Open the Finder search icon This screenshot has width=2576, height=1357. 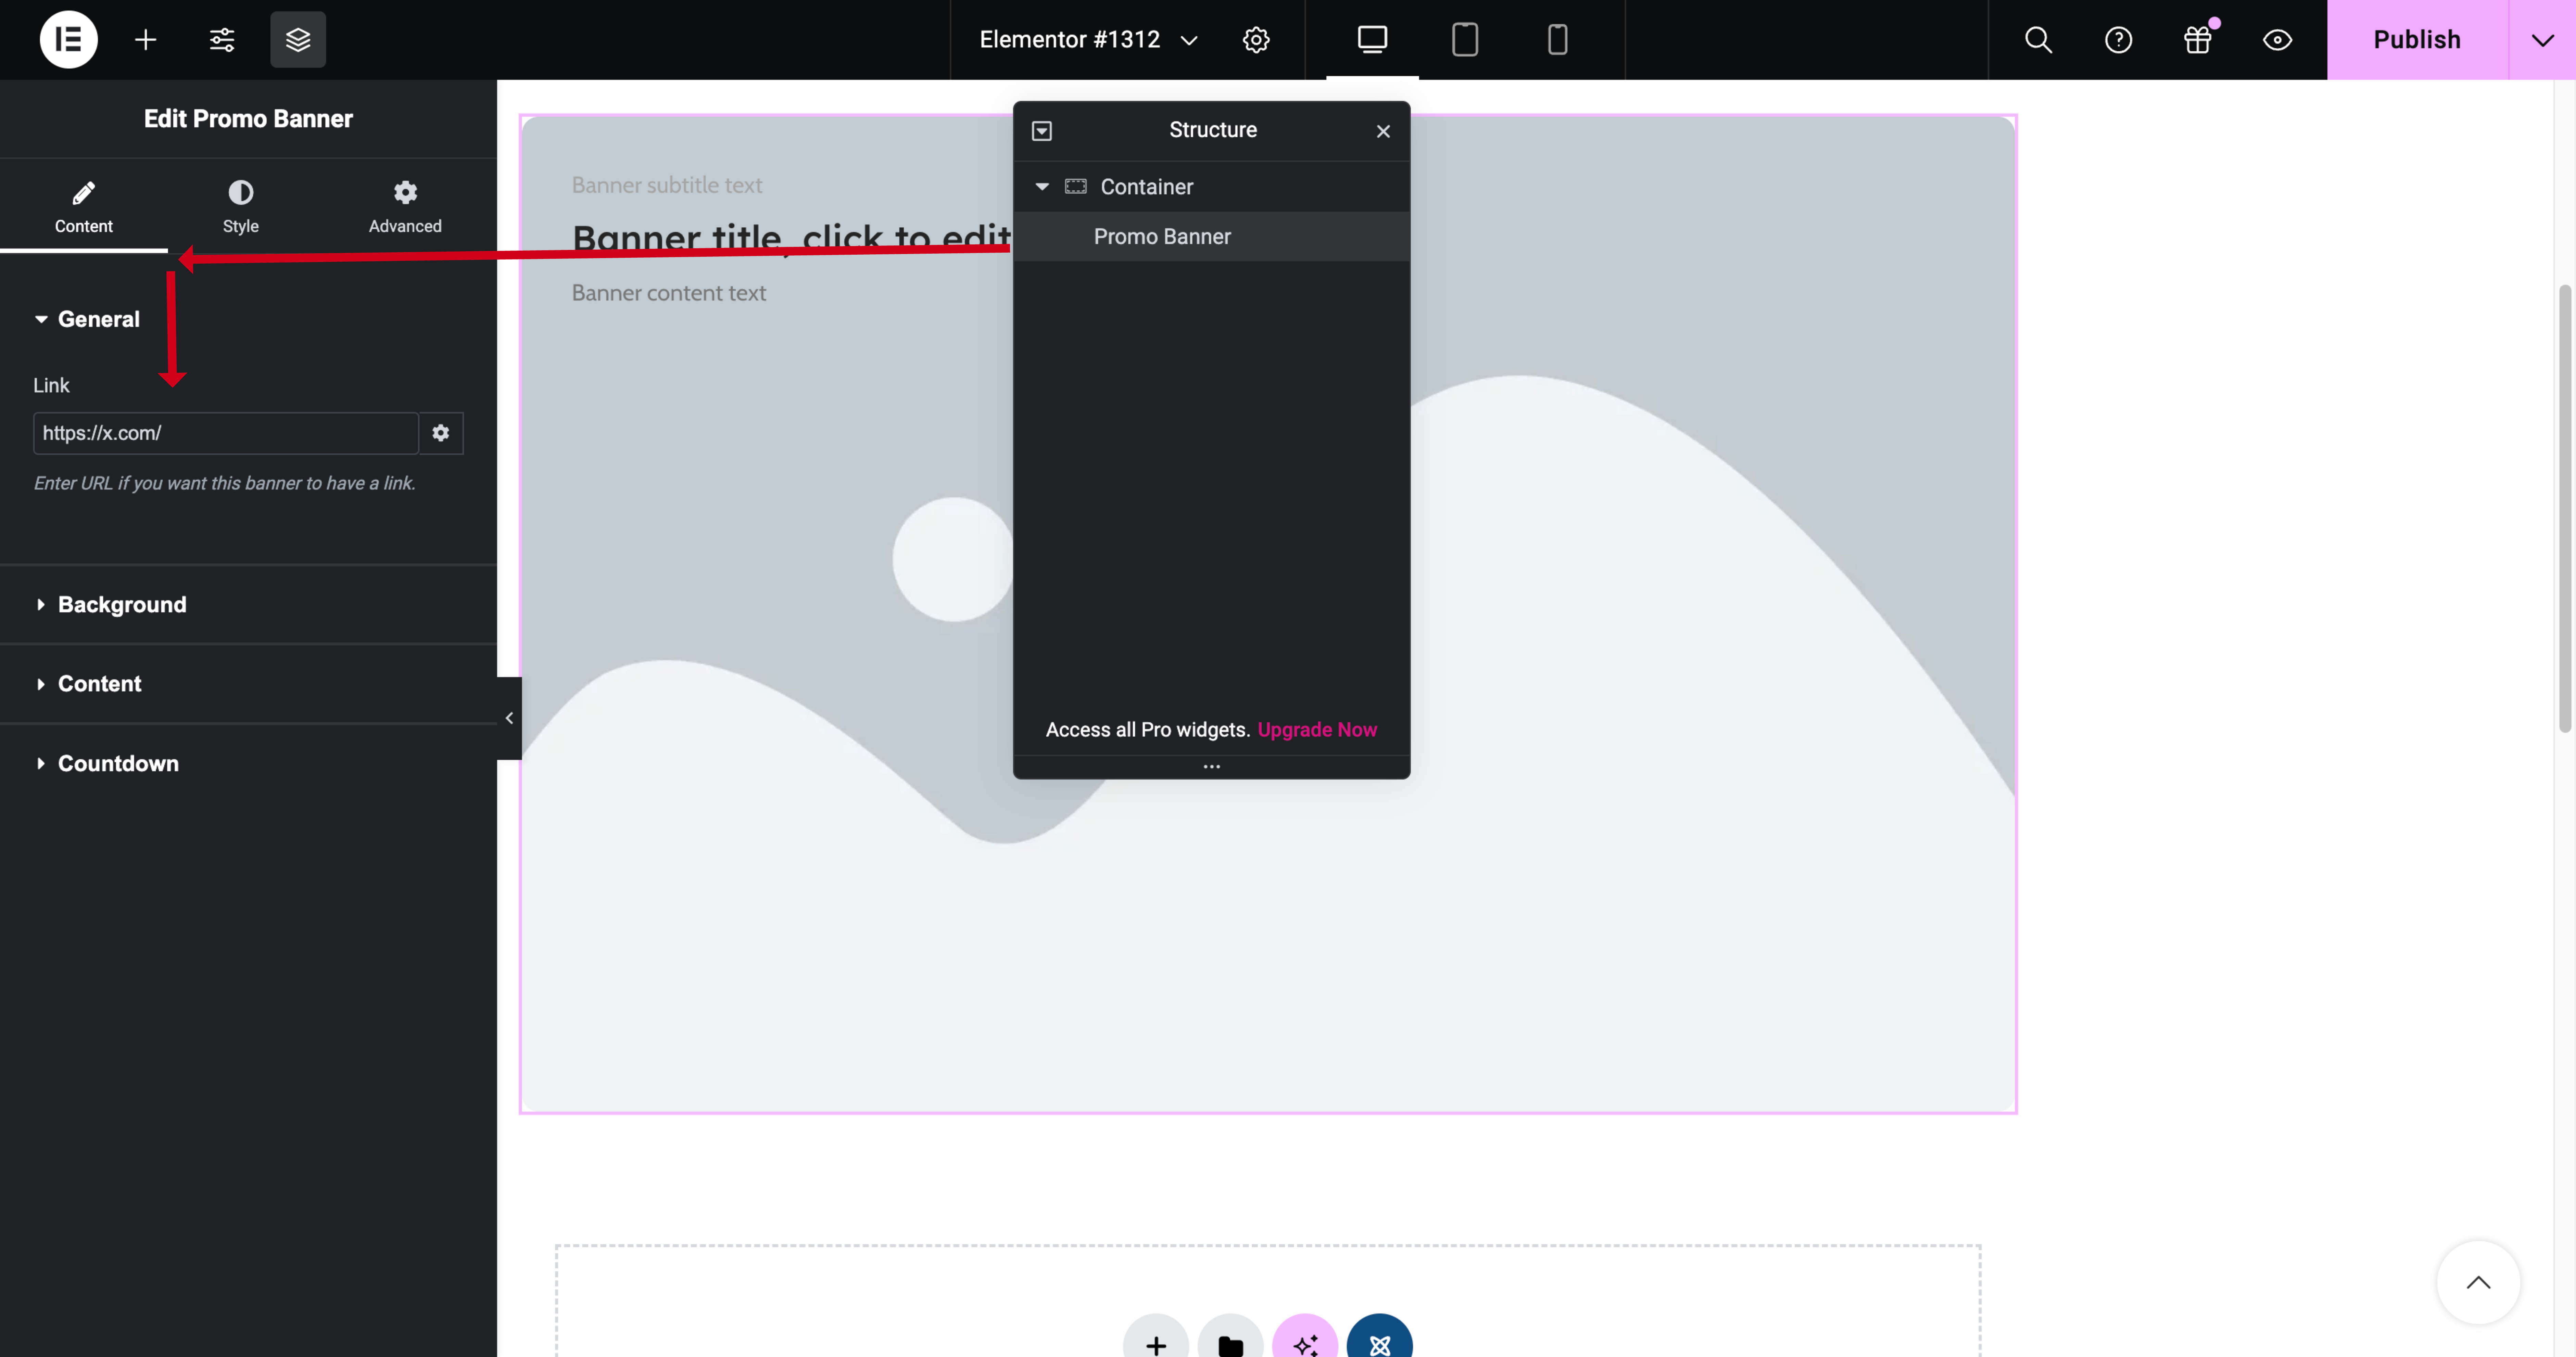point(2038,40)
